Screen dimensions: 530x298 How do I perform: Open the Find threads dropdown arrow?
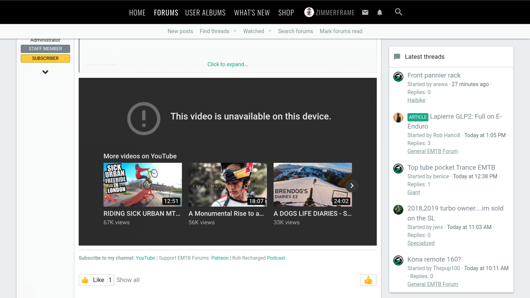click(235, 31)
